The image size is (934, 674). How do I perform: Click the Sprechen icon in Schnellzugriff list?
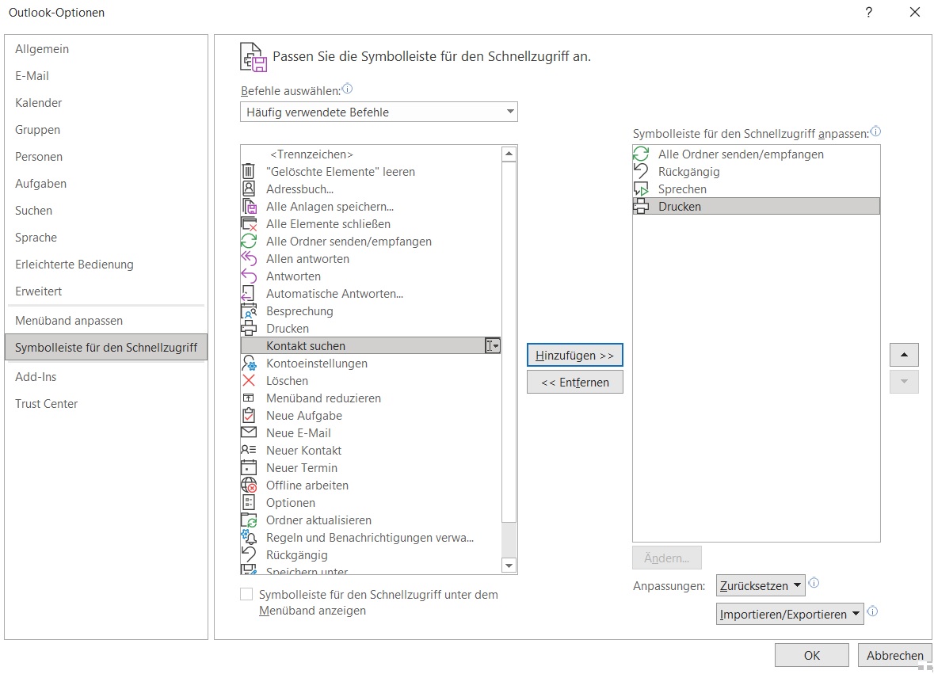click(640, 188)
